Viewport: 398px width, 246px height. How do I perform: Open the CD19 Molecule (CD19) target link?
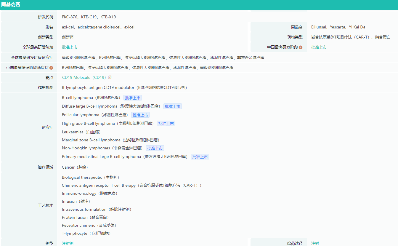(x=84, y=78)
